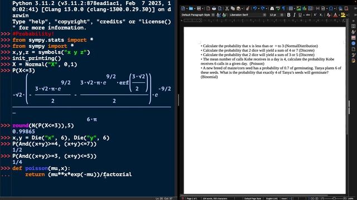Open the New Document dropdown arrow

187,9
